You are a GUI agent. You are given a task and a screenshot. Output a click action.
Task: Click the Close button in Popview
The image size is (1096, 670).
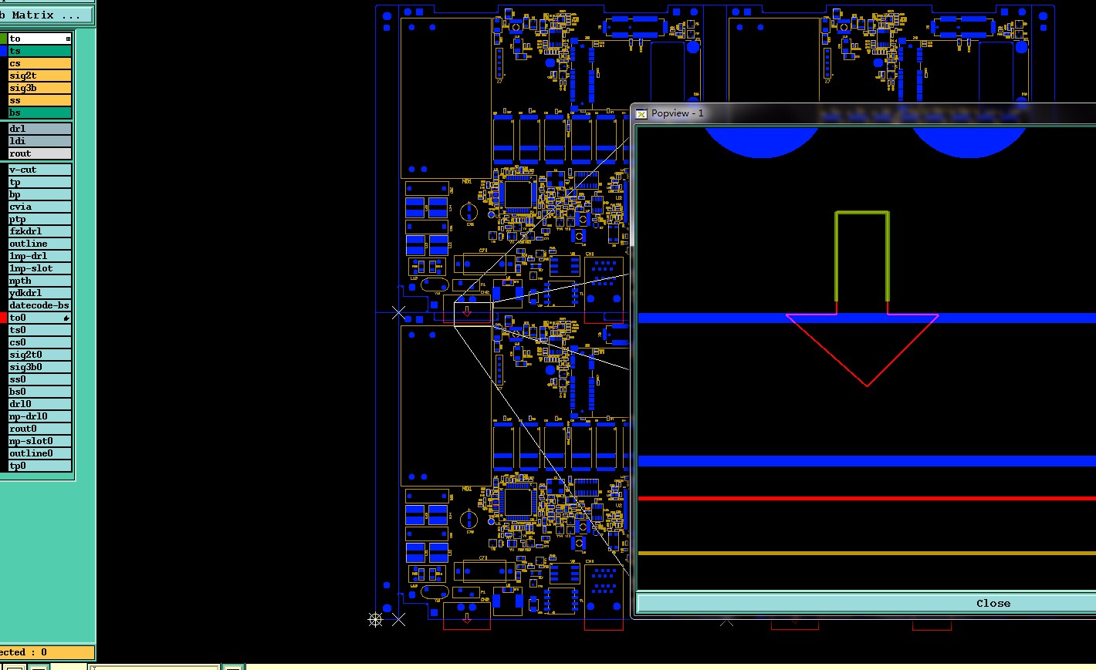point(866,603)
